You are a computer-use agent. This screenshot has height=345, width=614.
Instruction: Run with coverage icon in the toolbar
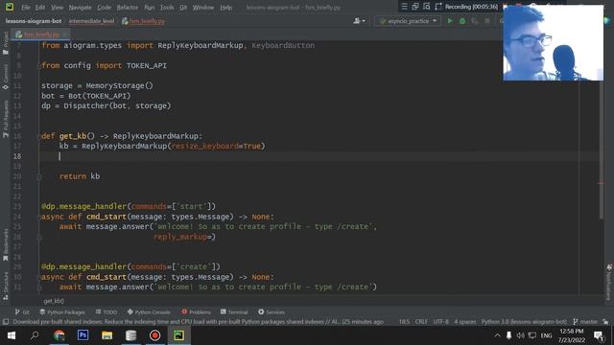(475, 21)
